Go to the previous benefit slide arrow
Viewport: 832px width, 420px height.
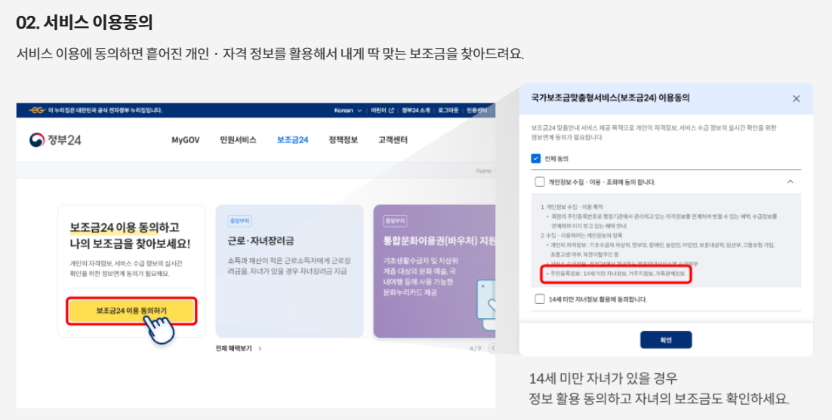[x=492, y=348]
